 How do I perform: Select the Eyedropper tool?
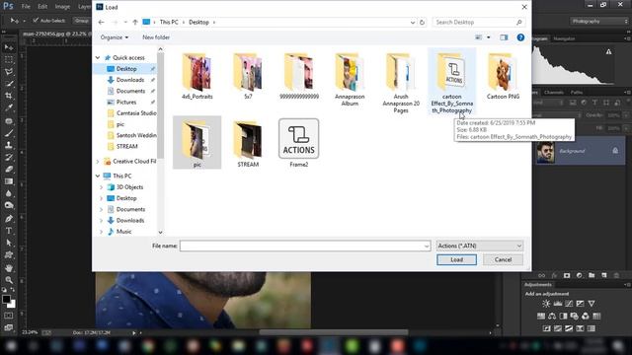click(x=9, y=107)
